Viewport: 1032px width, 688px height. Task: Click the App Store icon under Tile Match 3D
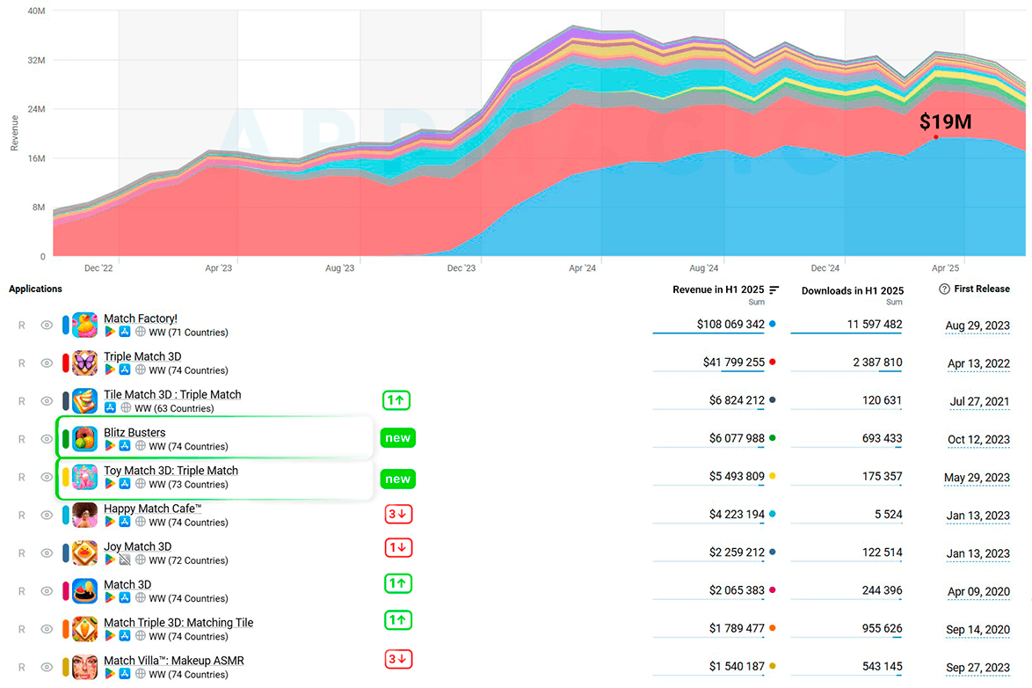tap(110, 408)
